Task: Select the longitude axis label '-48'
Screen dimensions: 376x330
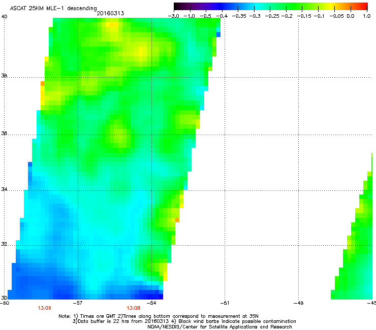Action: pos(298,303)
